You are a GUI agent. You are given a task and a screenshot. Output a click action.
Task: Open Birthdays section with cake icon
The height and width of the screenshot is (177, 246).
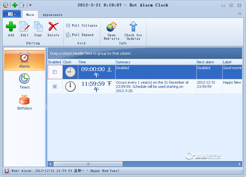24,102
